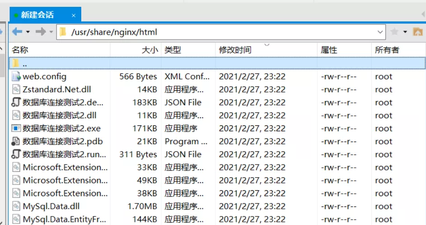Open the back arrow history dropdown

coord(28,32)
